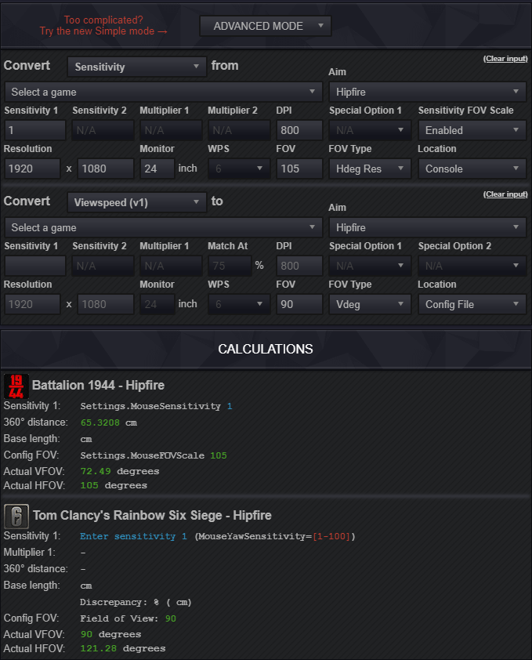Image resolution: width=532 pixels, height=660 pixels.
Task: Click the FOV field showing 105
Action: pos(299,169)
